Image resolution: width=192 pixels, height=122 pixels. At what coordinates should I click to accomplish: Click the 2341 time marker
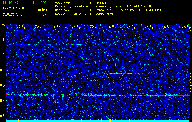(20, 27)
